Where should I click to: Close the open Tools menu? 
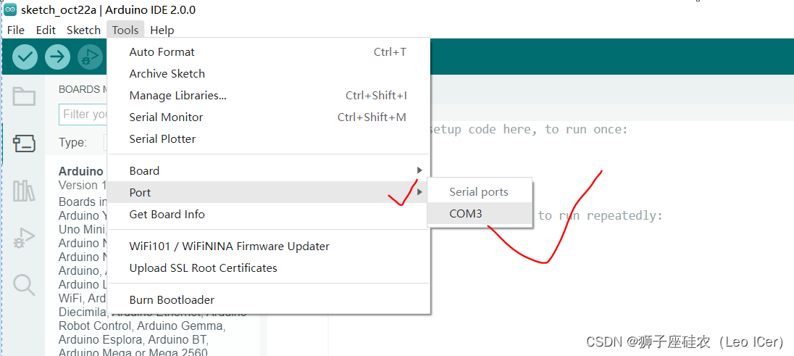click(125, 30)
